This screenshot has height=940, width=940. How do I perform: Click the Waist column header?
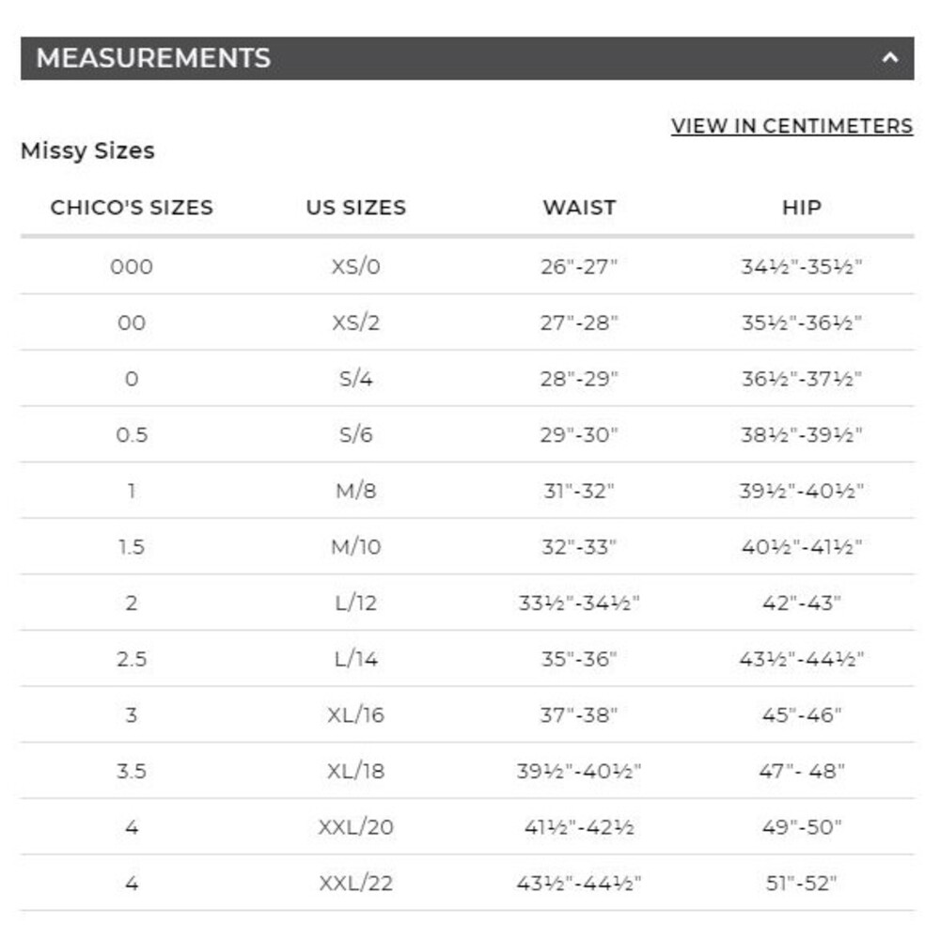(x=579, y=208)
